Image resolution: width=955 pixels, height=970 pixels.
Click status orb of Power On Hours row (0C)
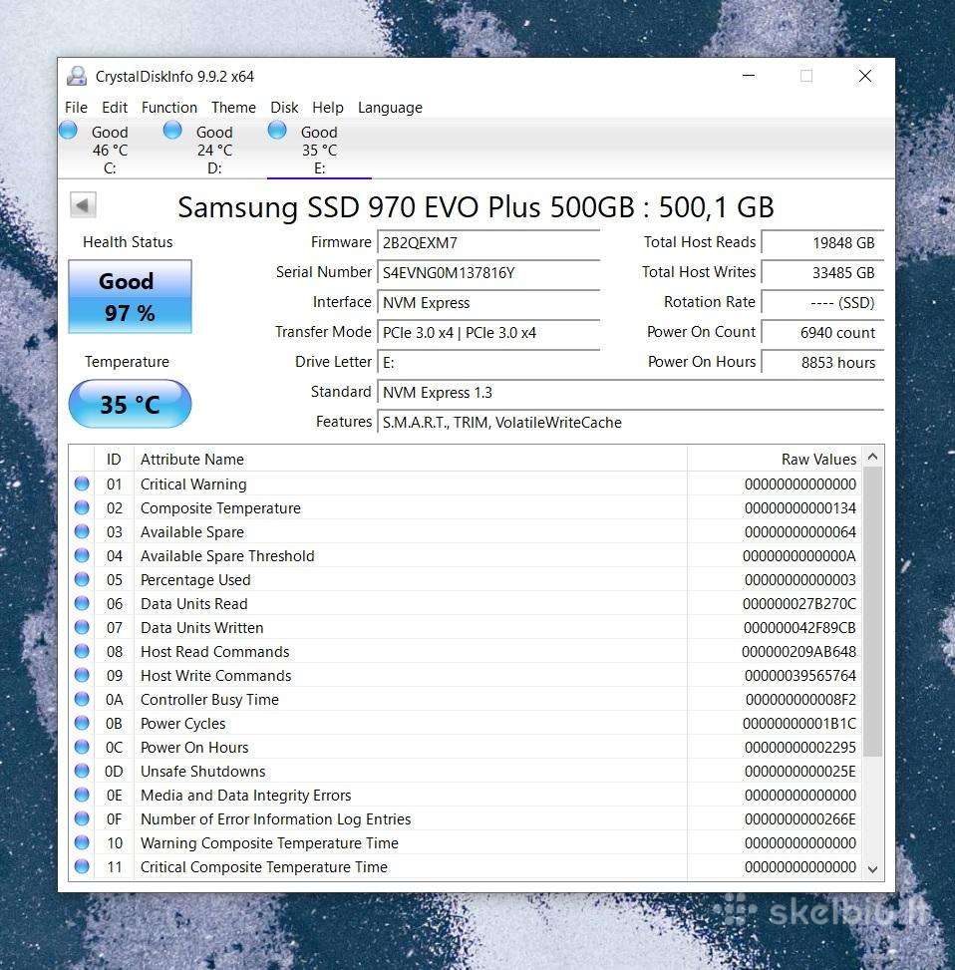82,747
